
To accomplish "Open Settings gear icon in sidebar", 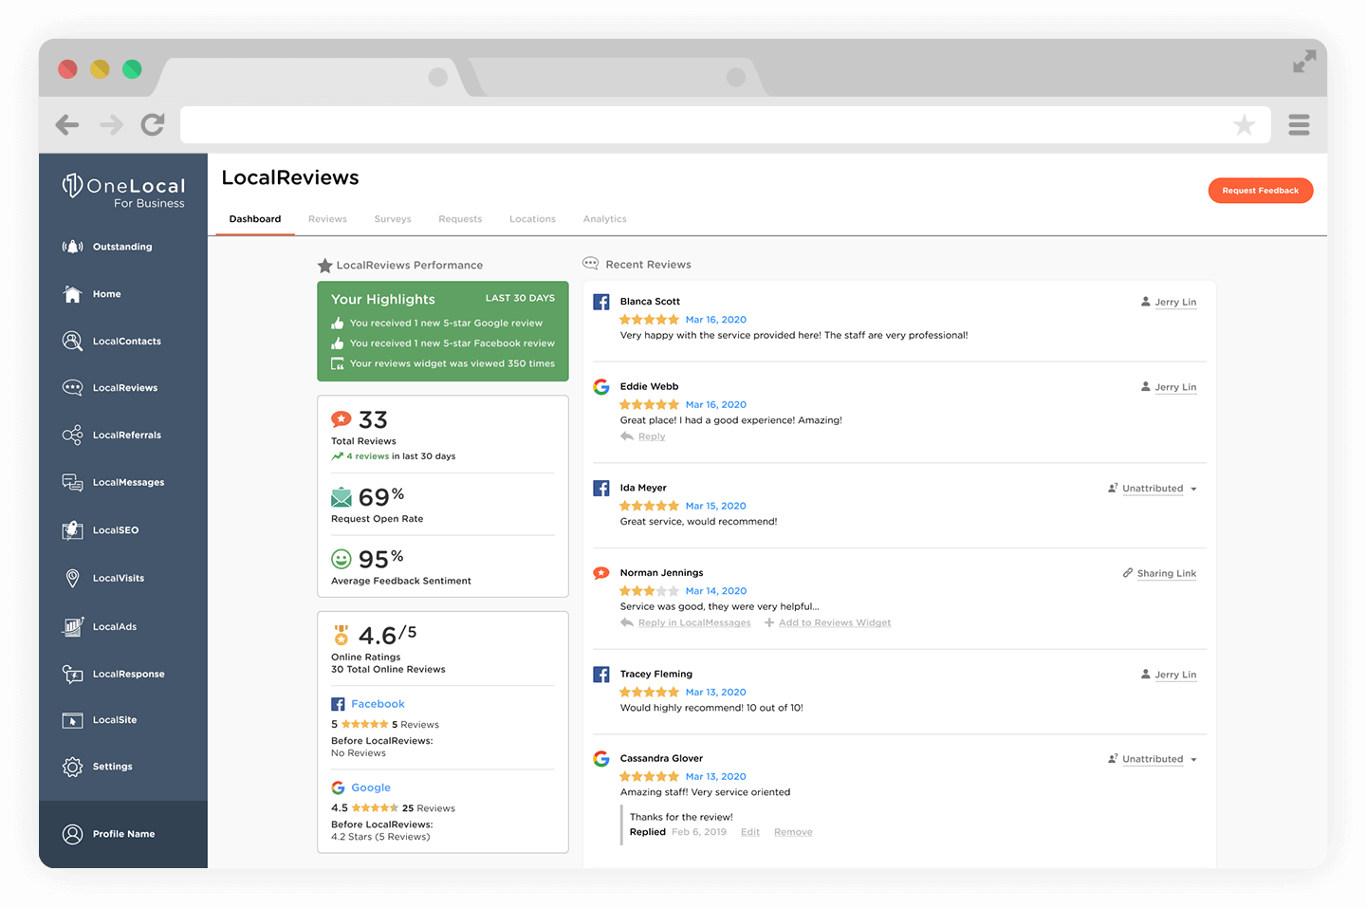I will 72,767.
